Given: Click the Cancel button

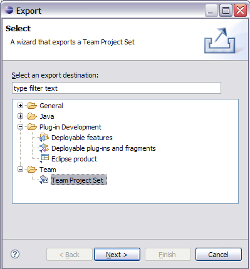Looking at the screenshot, I should 219,255.
